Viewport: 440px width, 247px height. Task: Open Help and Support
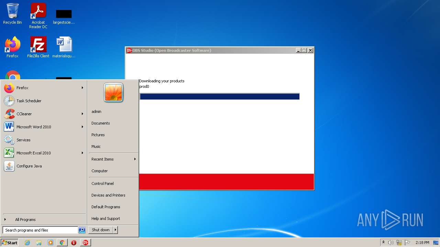(113, 219)
